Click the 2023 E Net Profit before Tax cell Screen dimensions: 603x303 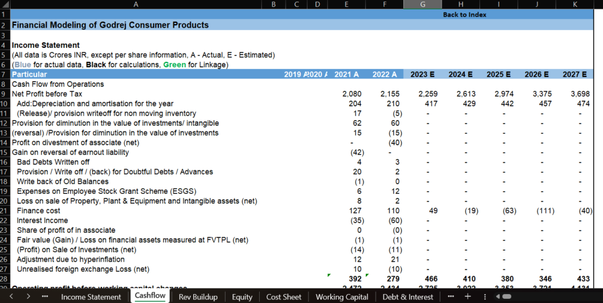click(x=422, y=94)
